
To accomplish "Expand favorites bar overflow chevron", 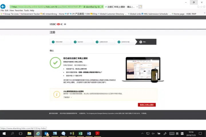I will tap(205, 13).
